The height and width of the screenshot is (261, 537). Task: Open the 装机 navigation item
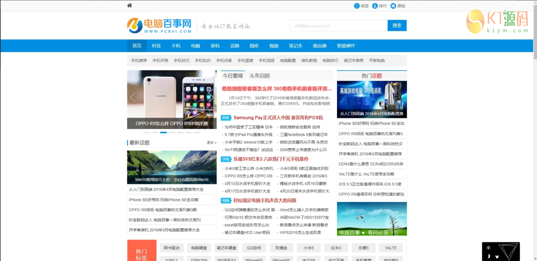[x=215, y=46]
